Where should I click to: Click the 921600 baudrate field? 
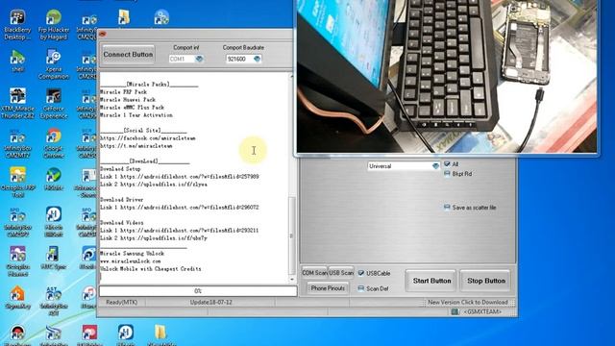[239, 59]
